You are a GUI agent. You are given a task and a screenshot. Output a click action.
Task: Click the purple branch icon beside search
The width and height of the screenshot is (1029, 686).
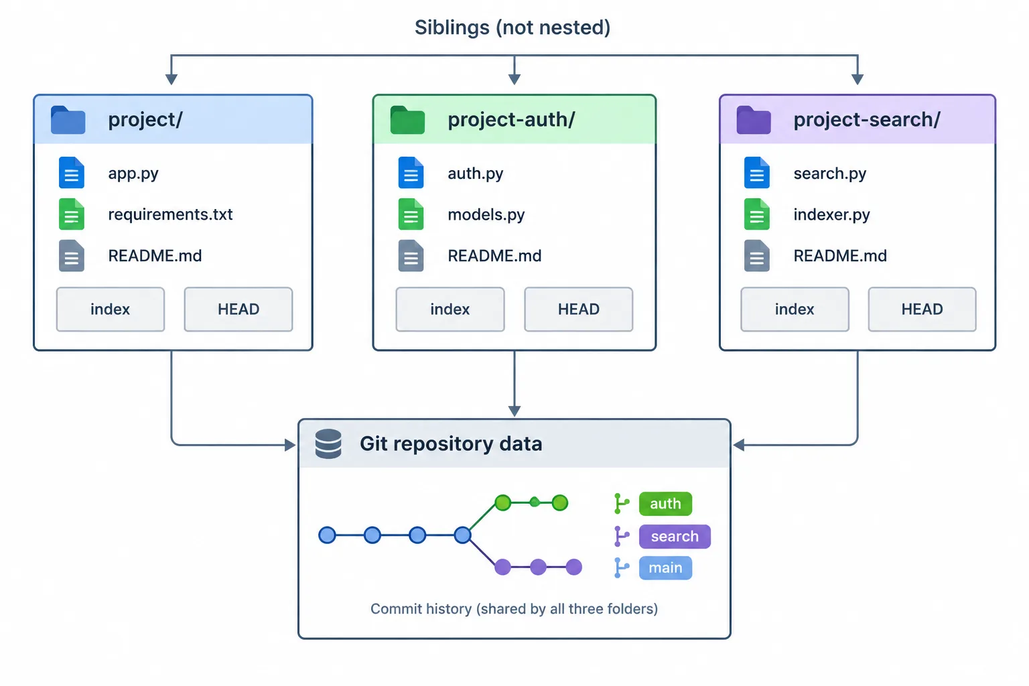622,536
